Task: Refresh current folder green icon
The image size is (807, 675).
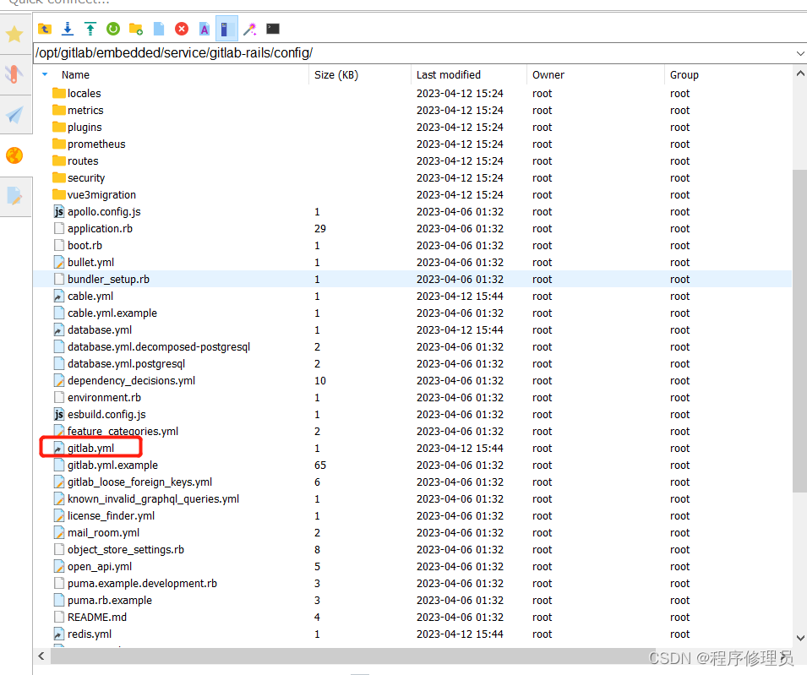Action: [x=113, y=29]
